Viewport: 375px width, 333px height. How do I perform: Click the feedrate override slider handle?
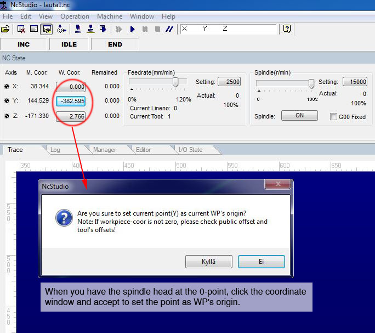click(175, 82)
